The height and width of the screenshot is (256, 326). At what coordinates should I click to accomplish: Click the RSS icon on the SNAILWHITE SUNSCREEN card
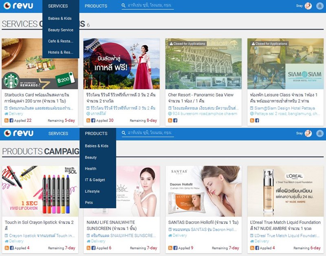coord(88,248)
